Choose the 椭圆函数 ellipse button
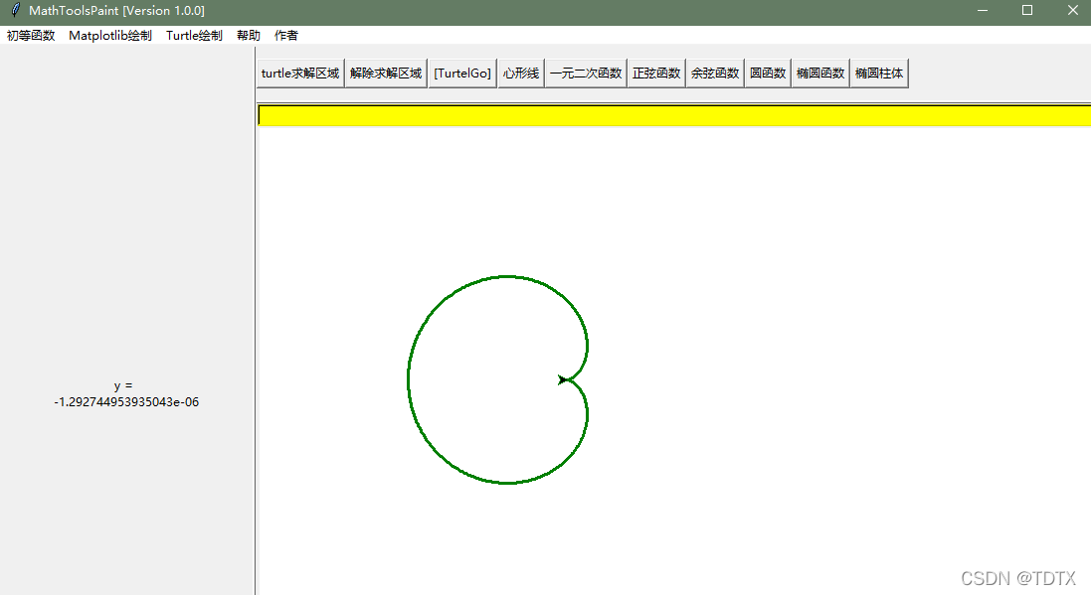This screenshot has height=595, width=1091. (820, 73)
